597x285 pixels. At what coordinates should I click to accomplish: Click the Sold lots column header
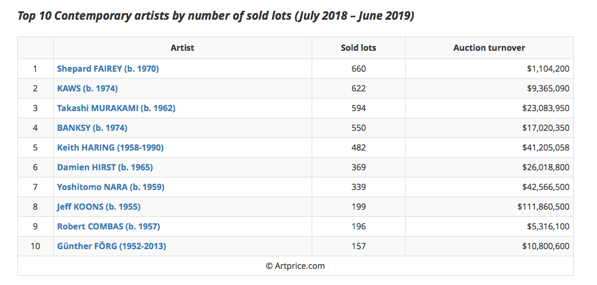358,48
